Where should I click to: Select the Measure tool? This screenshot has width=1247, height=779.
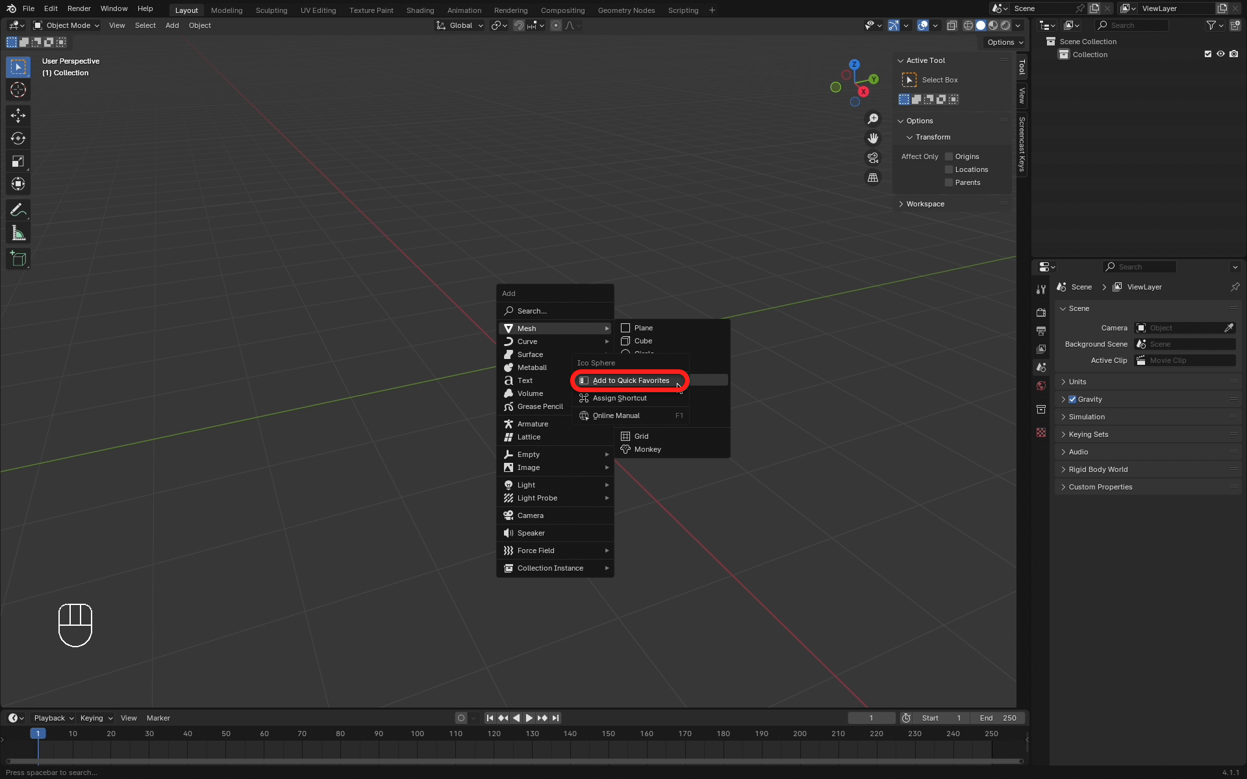click(18, 233)
